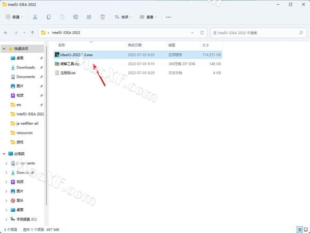Expand Music (音乐) under This PC

point(6,200)
